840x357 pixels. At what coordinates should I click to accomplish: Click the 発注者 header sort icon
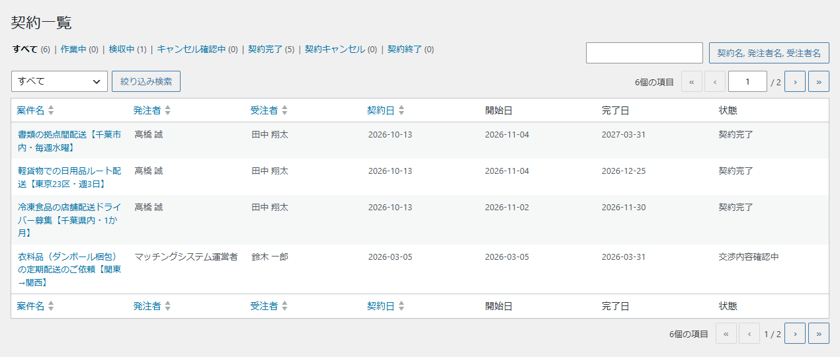click(167, 110)
